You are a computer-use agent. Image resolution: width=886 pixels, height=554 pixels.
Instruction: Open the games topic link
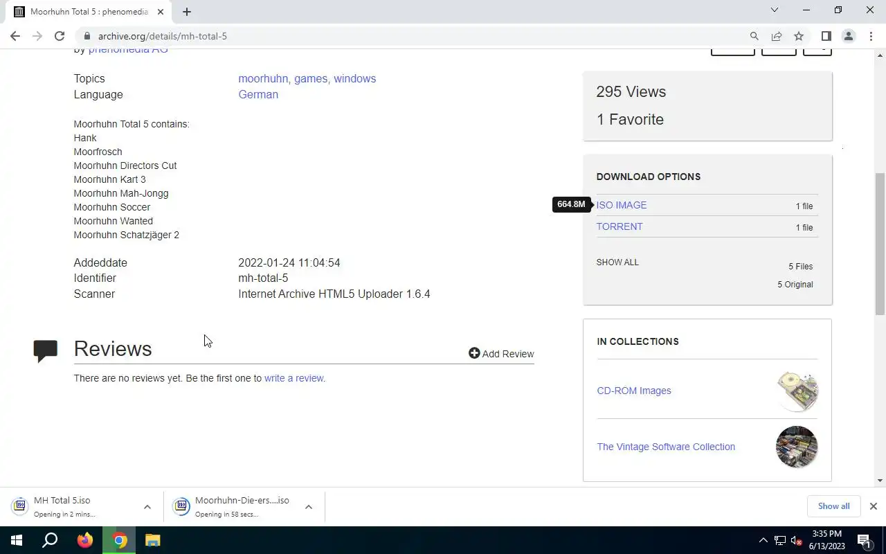[x=311, y=78]
